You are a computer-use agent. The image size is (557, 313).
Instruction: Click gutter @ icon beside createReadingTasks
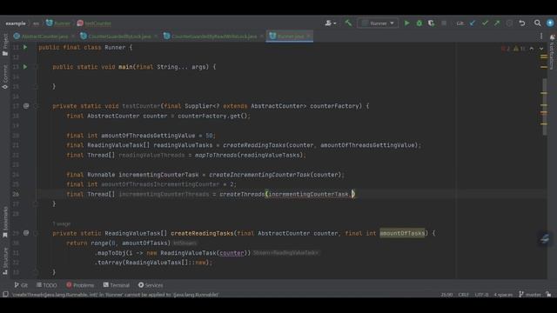pyautogui.click(x=26, y=233)
